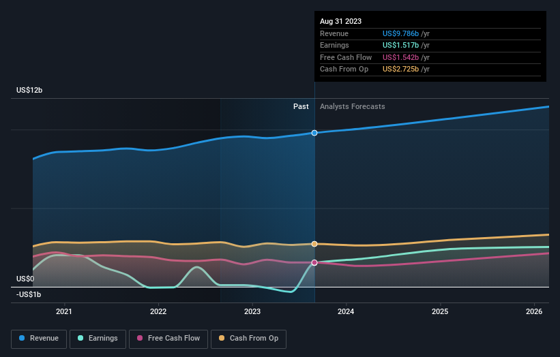This screenshot has width=560, height=357.
Task: Click the Aug 31 2023 tooltip date
Action: [x=341, y=21]
